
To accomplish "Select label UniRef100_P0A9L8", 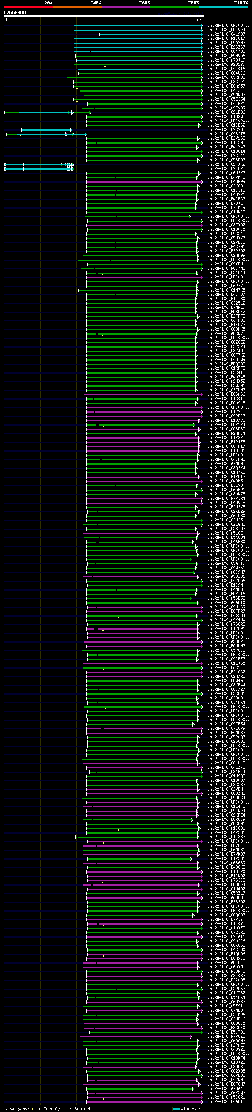I will click(x=226, y=403).
